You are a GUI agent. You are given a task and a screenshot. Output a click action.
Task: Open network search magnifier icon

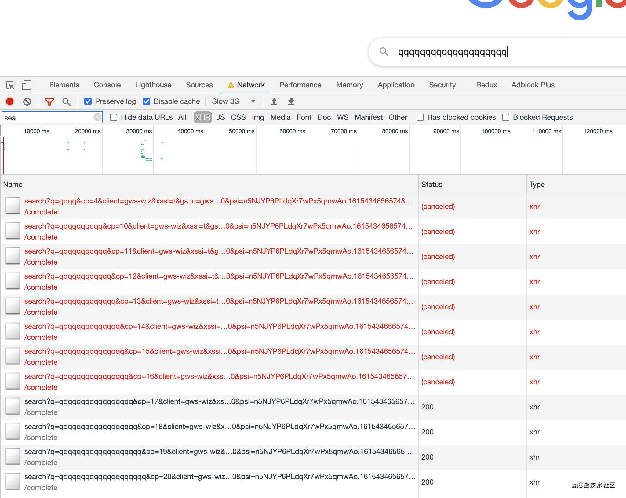(x=66, y=102)
